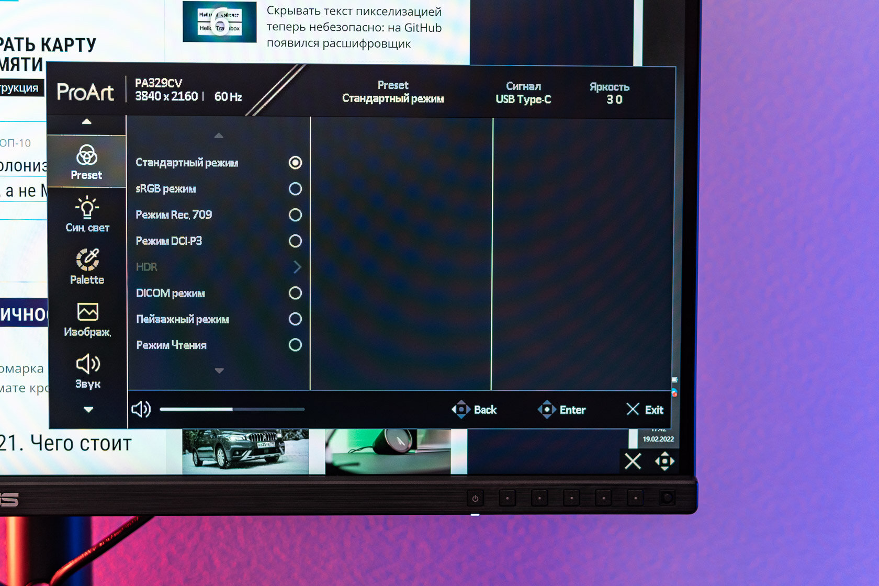The width and height of the screenshot is (879, 586).
Task: Click the 19.02.2022 taskbar date
Action: pos(658,439)
